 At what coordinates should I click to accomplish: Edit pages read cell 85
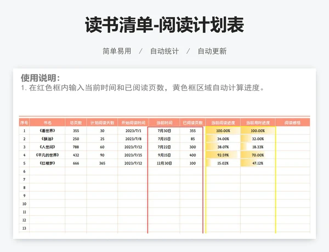click(191, 139)
